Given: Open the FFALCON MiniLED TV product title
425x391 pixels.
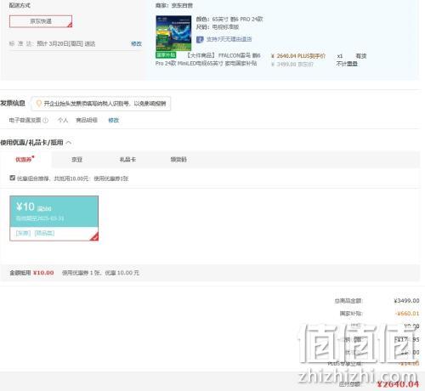Looking at the screenshot, I should tap(207, 59).
